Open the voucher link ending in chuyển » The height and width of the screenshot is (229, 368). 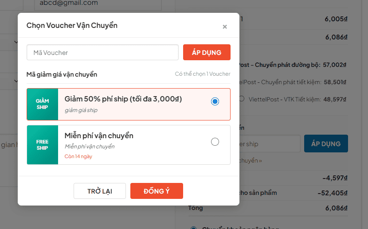[x=251, y=160]
